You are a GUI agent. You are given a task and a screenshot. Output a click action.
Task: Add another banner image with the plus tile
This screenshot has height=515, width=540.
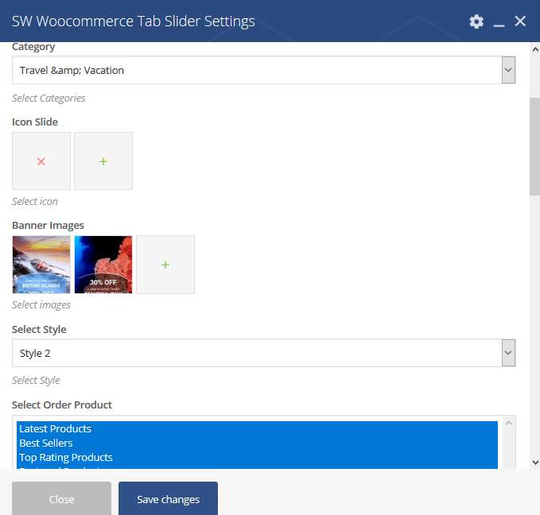(165, 265)
